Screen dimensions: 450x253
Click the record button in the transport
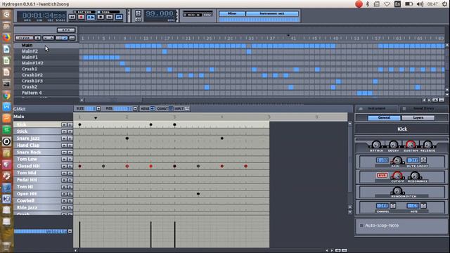point(82,17)
